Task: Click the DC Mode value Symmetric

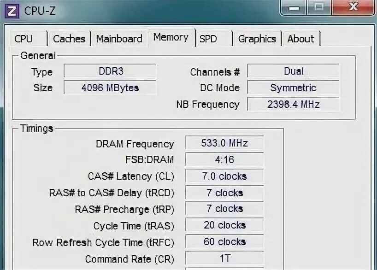Action: (293, 88)
